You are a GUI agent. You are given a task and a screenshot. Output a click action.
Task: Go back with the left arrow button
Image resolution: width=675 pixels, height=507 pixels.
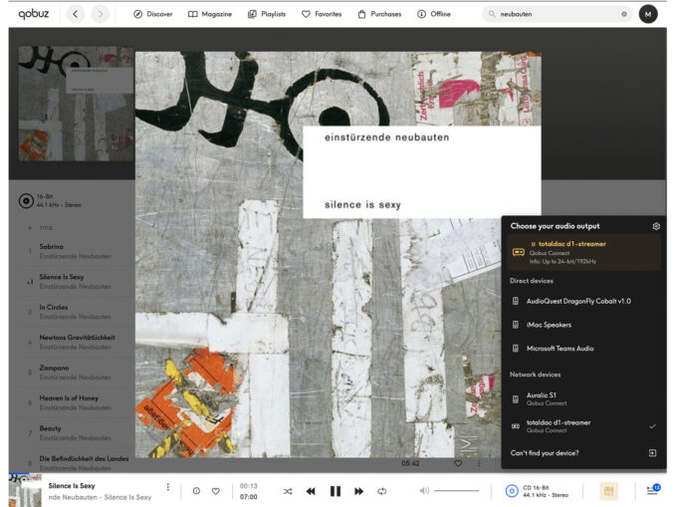pyautogui.click(x=76, y=14)
